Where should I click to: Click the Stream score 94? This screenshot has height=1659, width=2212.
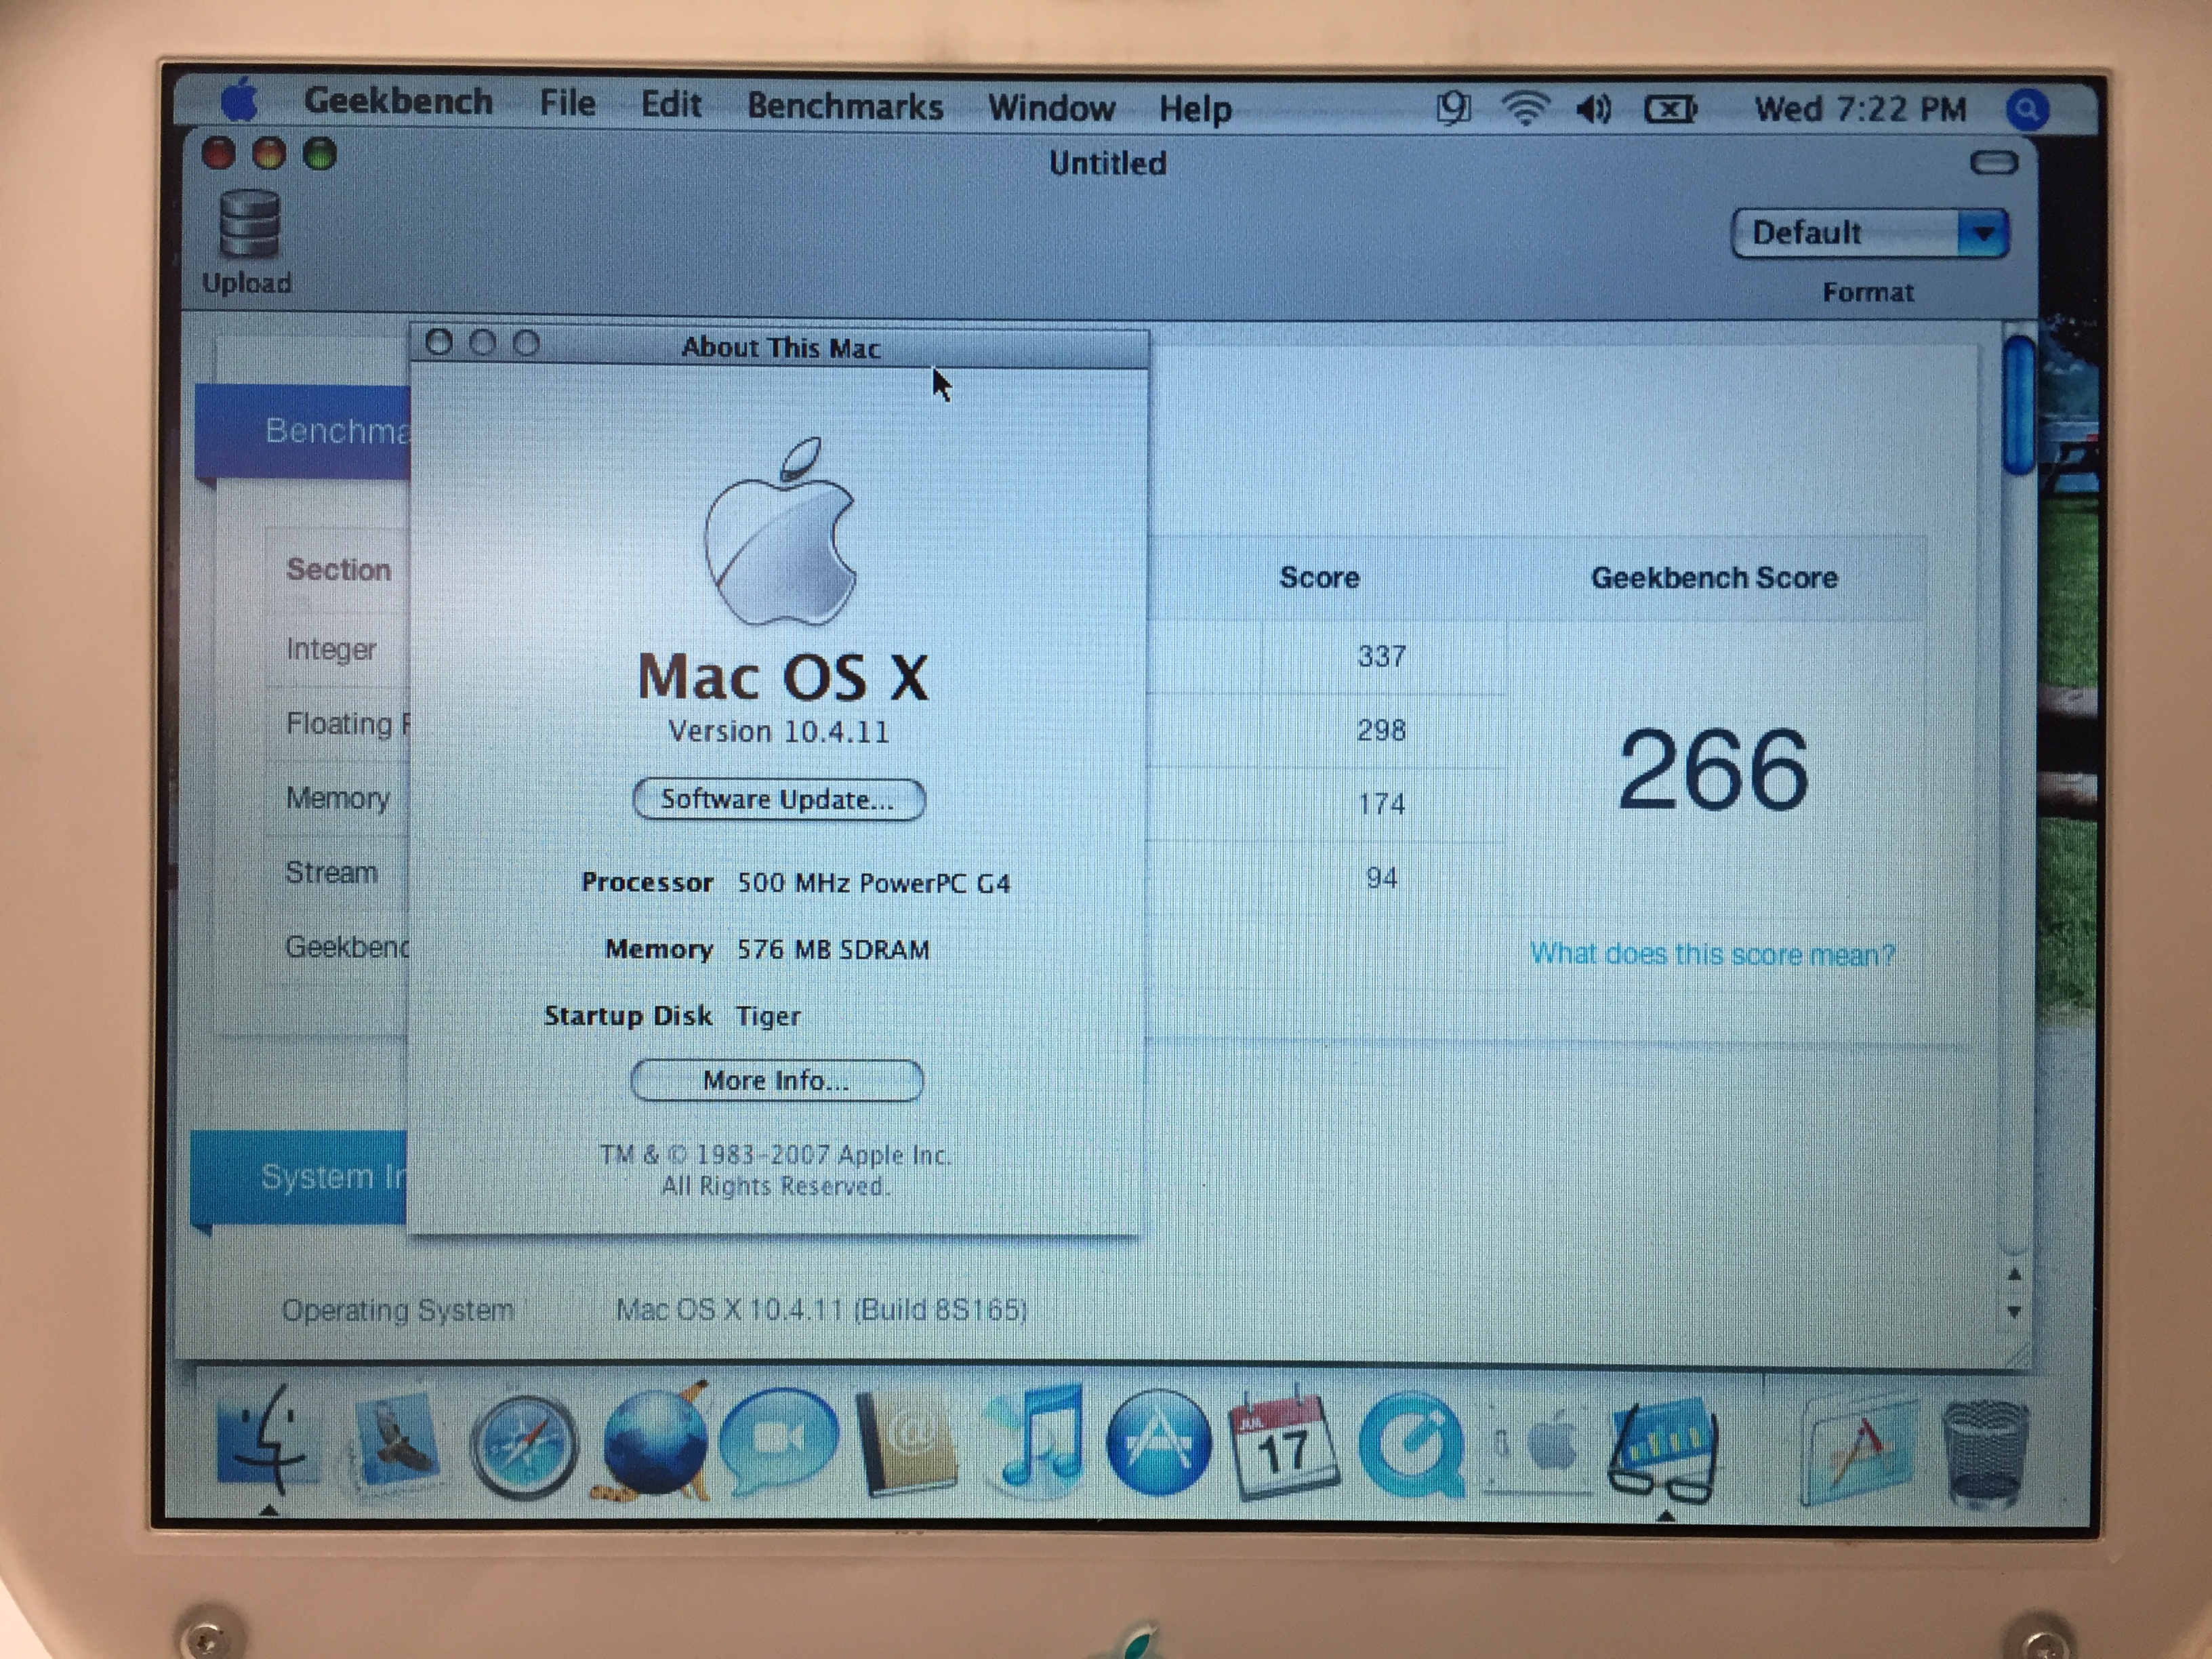point(1381,877)
